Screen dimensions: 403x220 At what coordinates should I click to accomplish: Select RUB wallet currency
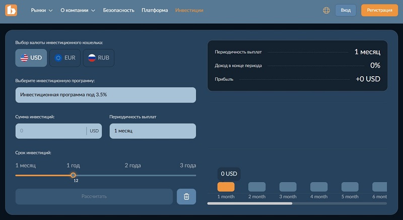pyautogui.click(x=99, y=58)
